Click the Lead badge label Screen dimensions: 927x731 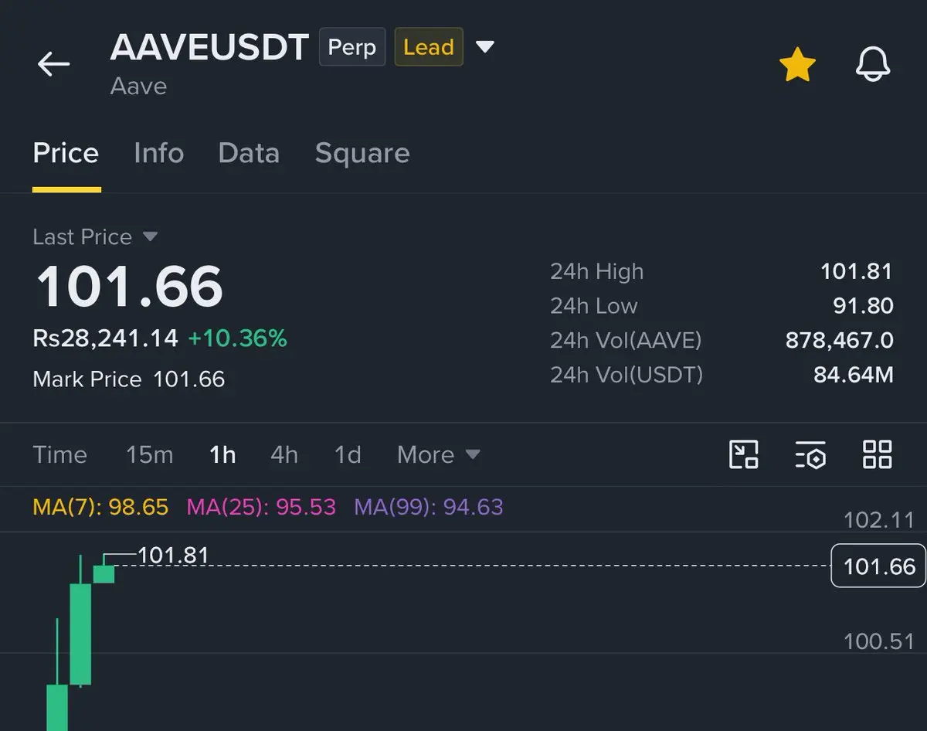pyautogui.click(x=429, y=47)
